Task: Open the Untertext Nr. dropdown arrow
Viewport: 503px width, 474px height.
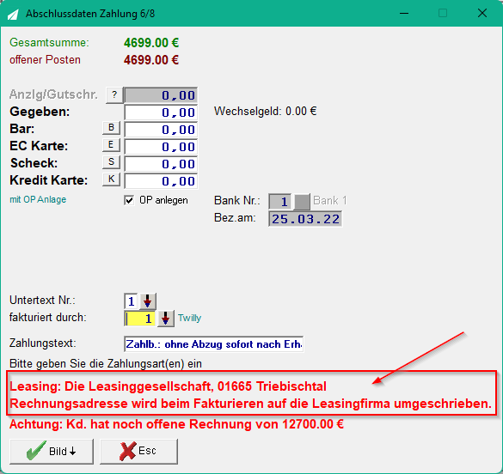Action: point(148,301)
